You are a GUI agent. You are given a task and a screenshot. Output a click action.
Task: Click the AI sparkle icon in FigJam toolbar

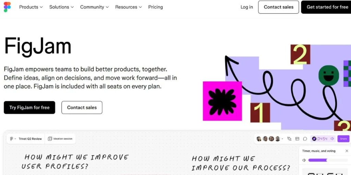coord(289,139)
